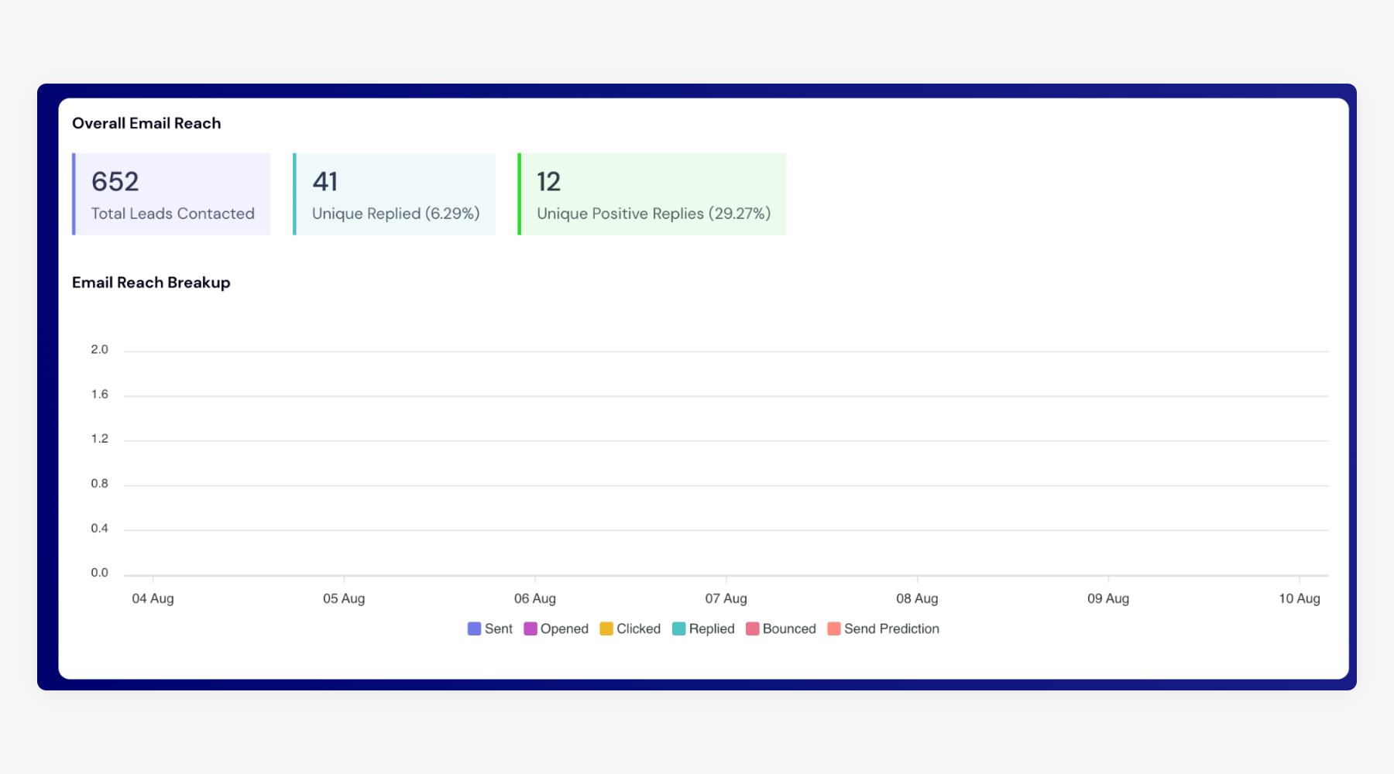Image resolution: width=1394 pixels, height=774 pixels.
Task: Click the Sent legend label text
Action: pyautogui.click(x=499, y=628)
